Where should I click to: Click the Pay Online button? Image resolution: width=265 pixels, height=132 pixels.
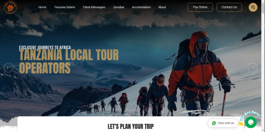(x=200, y=7)
